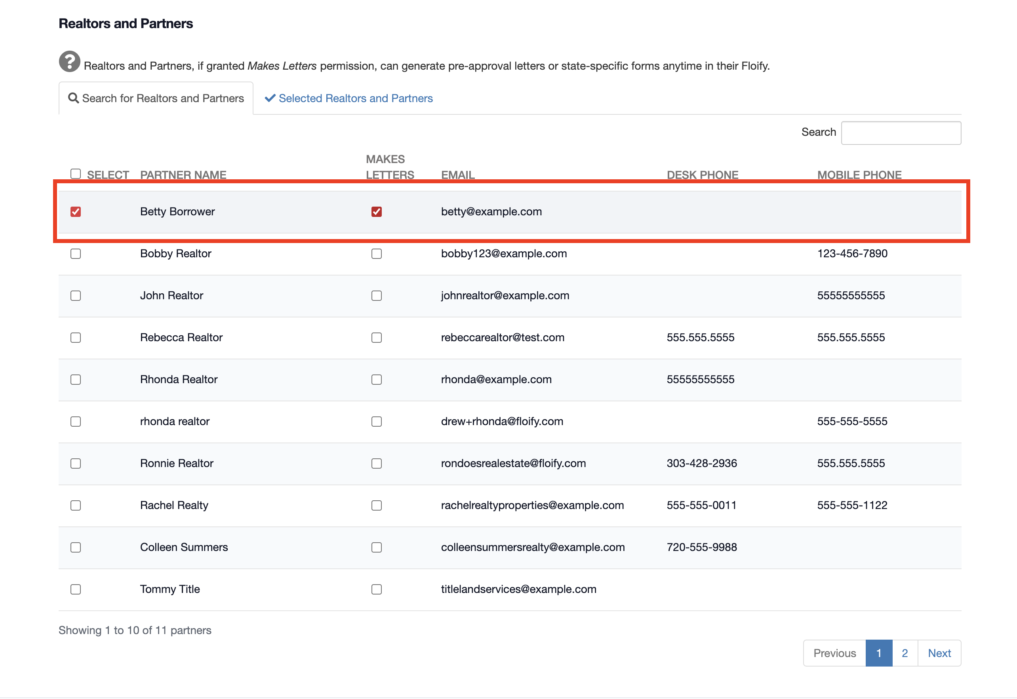The height and width of the screenshot is (699, 1017).
Task: Uncheck Betty Borrower's select checkbox
Action: click(75, 212)
